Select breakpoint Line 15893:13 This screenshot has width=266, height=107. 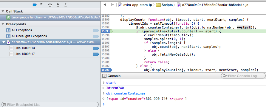pyautogui.click(x=50, y=48)
